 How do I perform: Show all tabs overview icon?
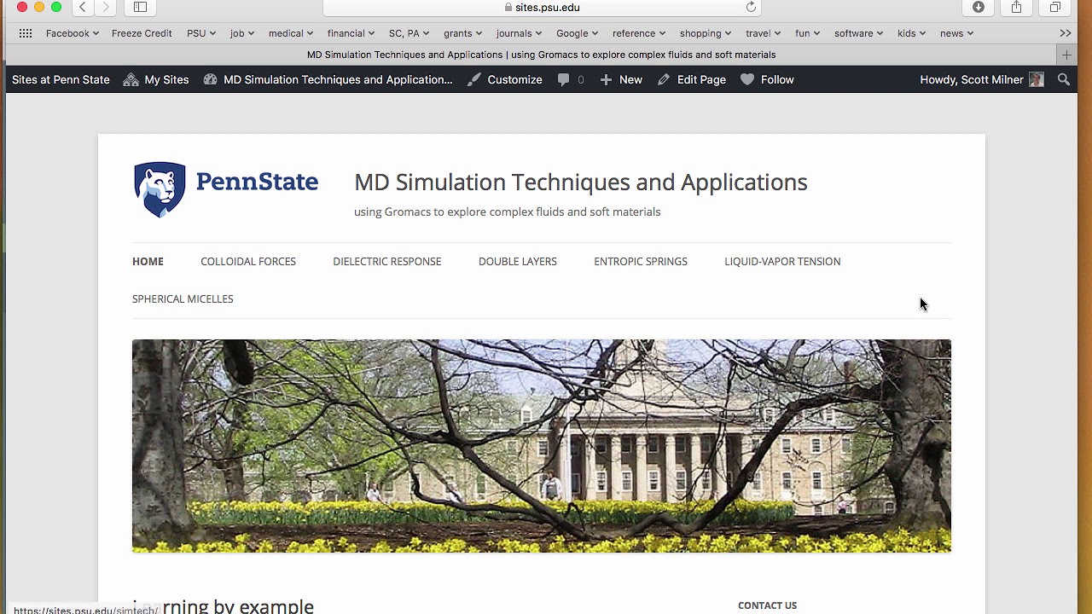tap(1055, 8)
